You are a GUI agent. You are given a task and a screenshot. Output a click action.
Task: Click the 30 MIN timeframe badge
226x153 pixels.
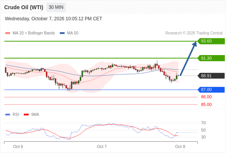coord(56,7)
